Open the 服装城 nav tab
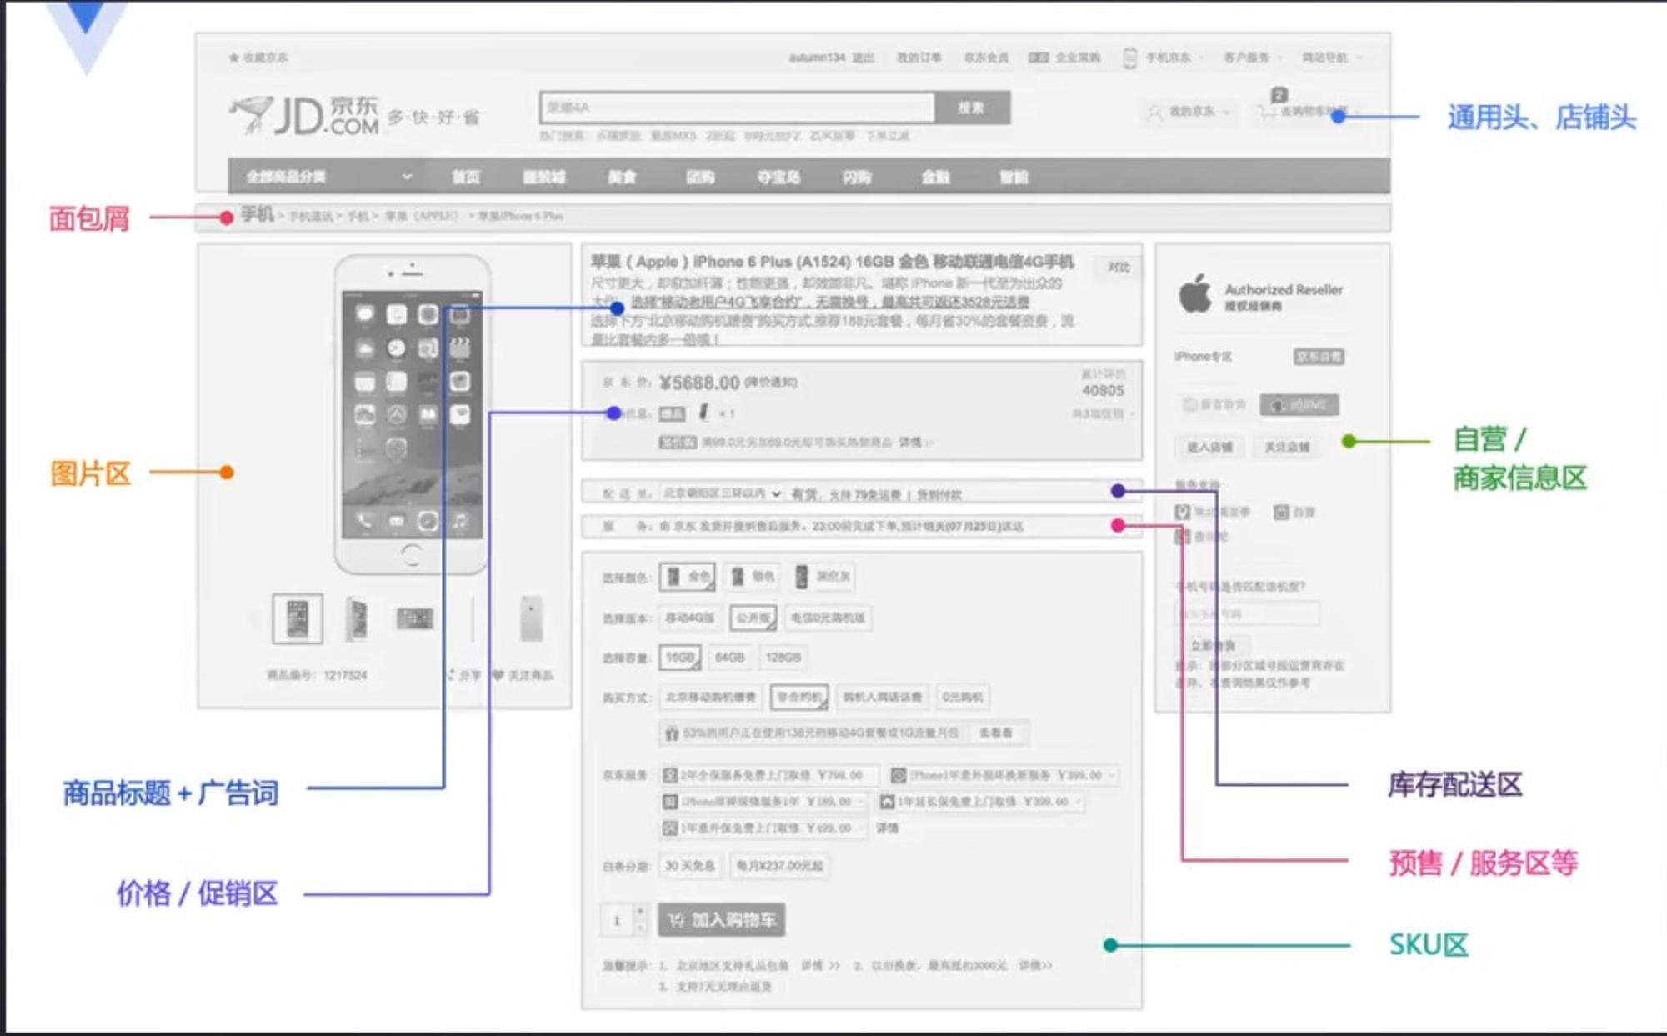The height and width of the screenshot is (1036, 1667). point(544,177)
